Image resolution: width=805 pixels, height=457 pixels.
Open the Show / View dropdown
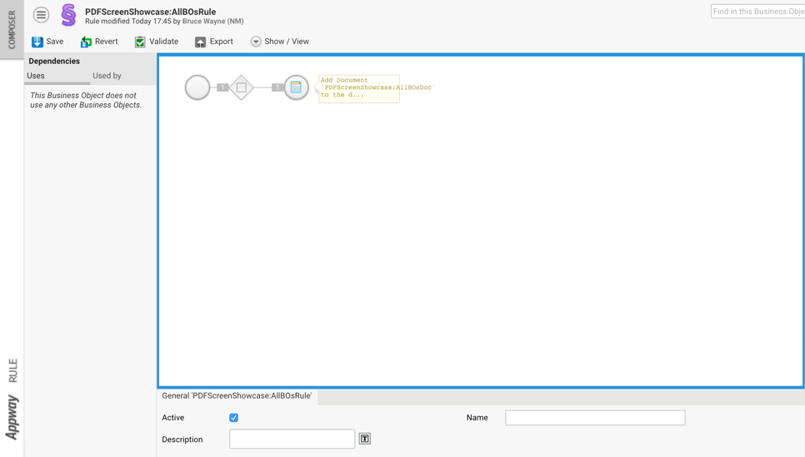coord(280,42)
